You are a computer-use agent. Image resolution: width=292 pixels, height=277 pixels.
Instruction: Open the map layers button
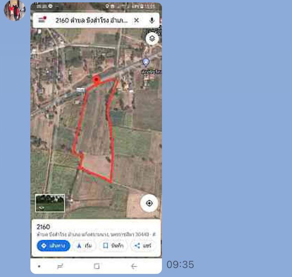[x=152, y=39]
